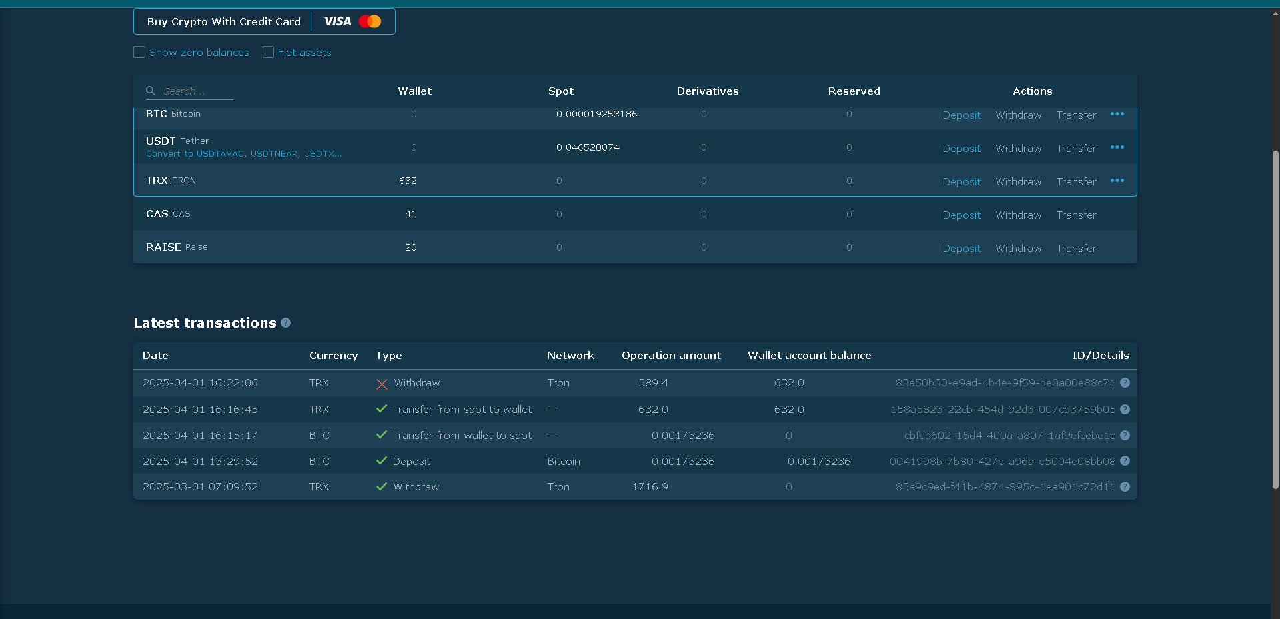Click RAISE wallet balance 20

pos(410,247)
